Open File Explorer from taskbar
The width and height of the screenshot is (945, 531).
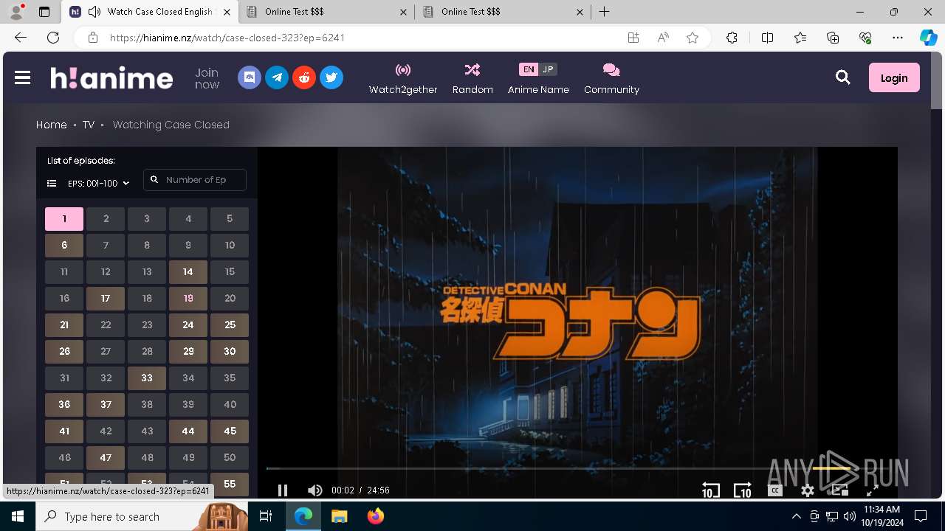pyautogui.click(x=339, y=516)
